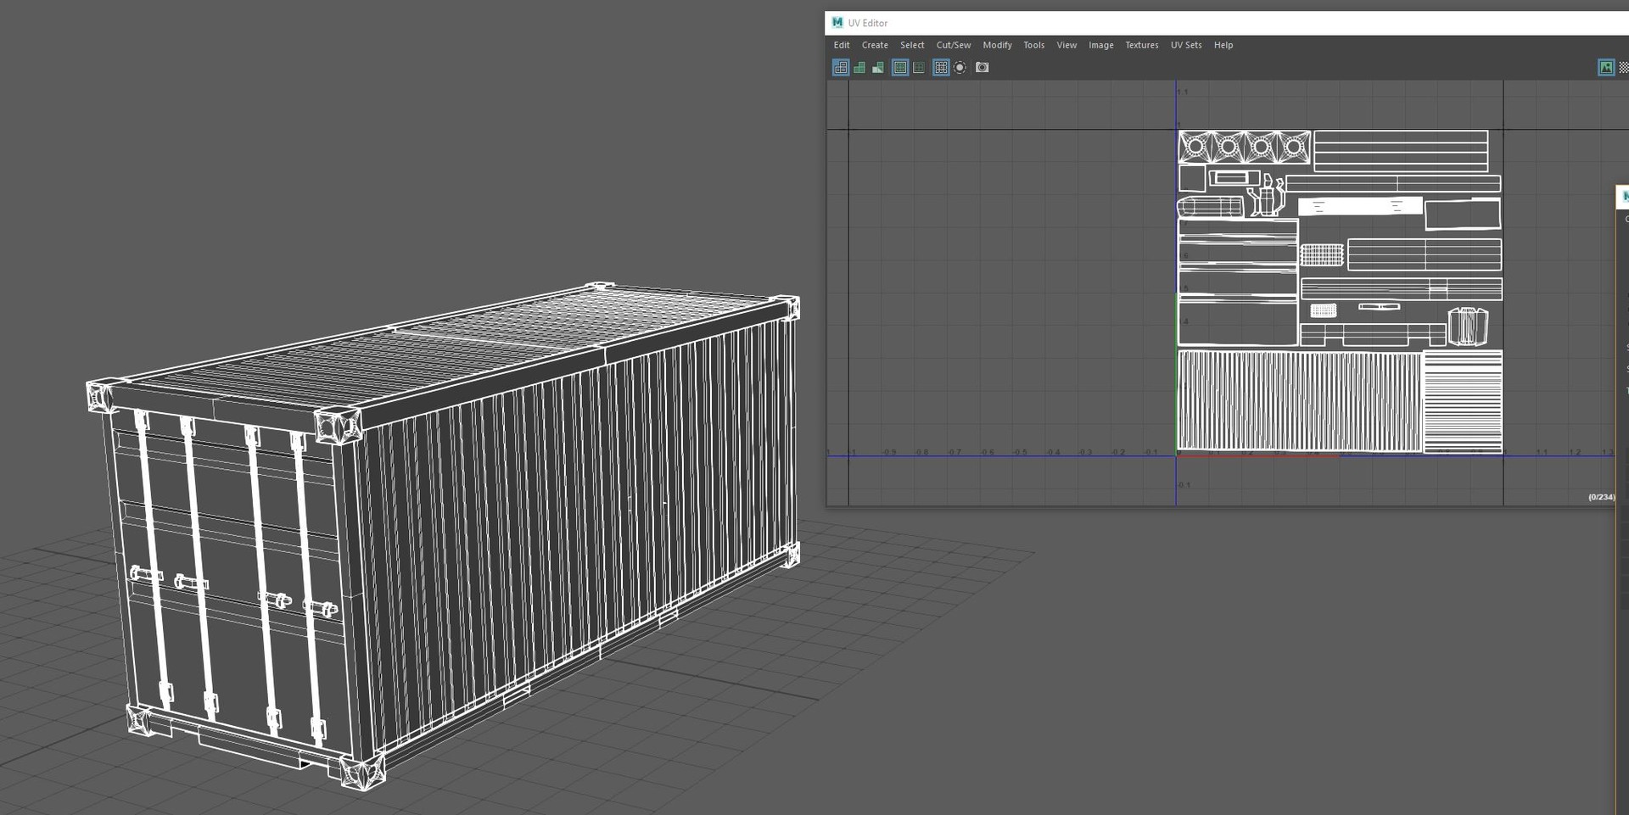This screenshot has height=815, width=1629.
Task: Toggle wireframe UV shell display icon
Action: 840,68
